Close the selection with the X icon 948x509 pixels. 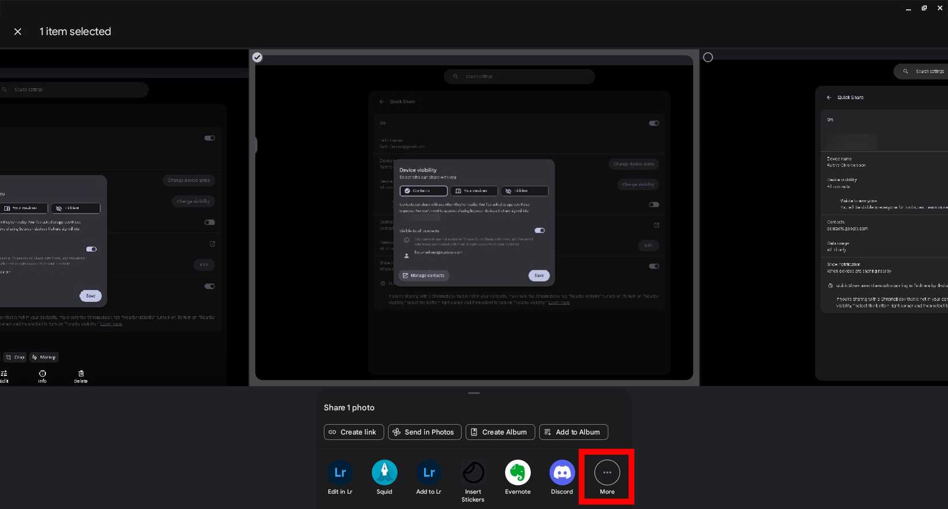coord(18,32)
